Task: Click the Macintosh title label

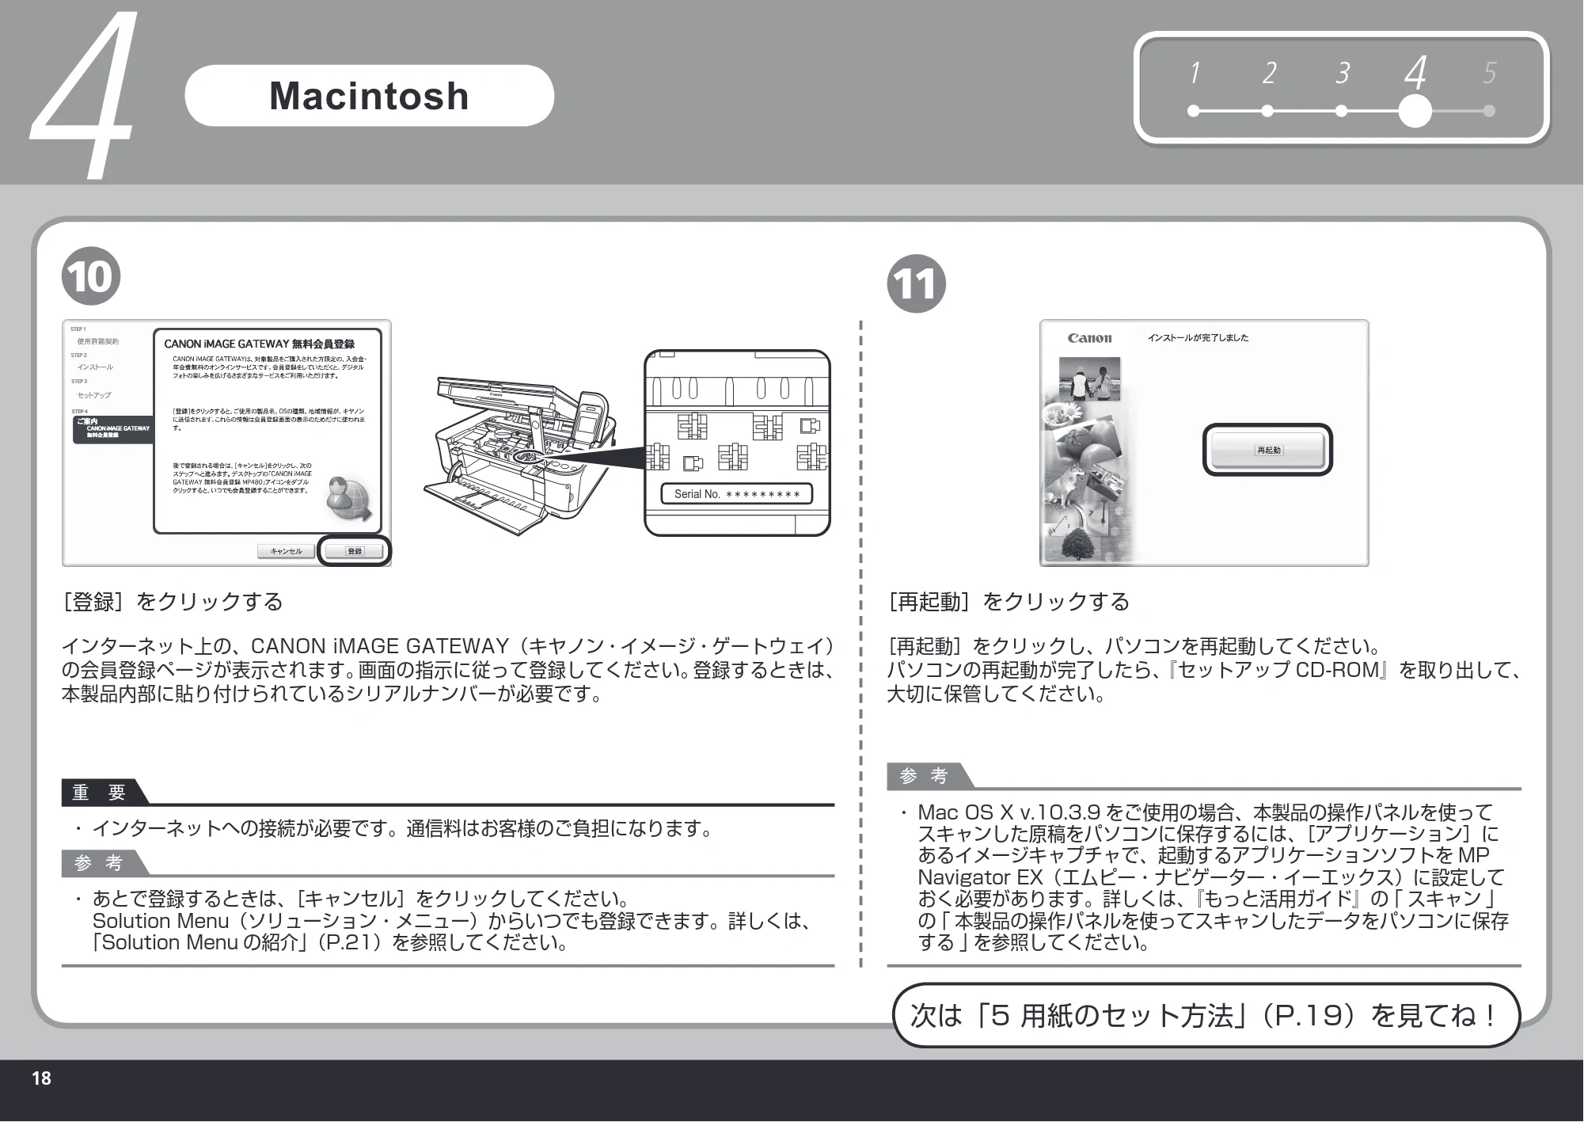Action: click(x=369, y=96)
